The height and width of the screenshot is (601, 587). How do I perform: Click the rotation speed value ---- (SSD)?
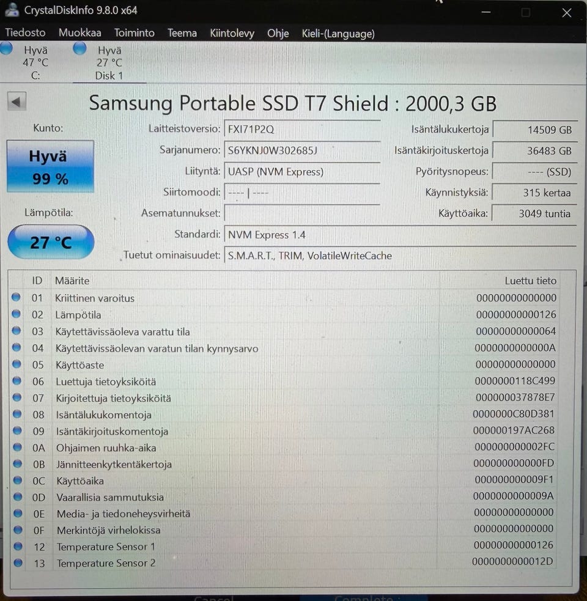pyautogui.click(x=535, y=172)
